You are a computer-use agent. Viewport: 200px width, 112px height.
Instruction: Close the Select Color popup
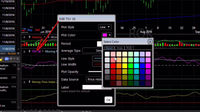tap(150, 42)
